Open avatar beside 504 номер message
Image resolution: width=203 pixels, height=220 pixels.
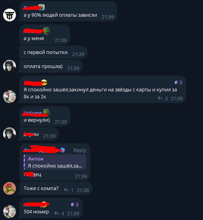point(10,211)
